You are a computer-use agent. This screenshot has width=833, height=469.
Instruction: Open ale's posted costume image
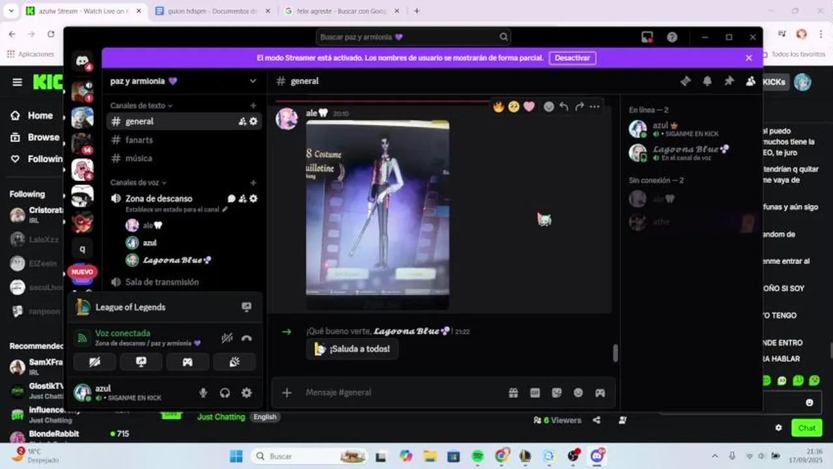pyautogui.click(x=377, y=214)
